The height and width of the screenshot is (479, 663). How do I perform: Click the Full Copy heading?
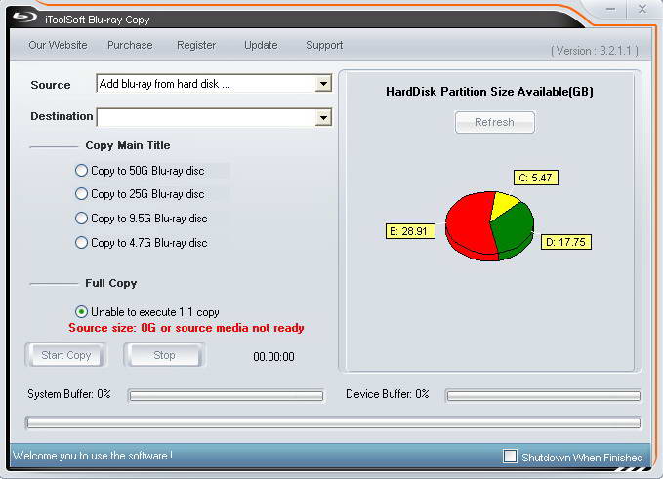coord(110,283)
